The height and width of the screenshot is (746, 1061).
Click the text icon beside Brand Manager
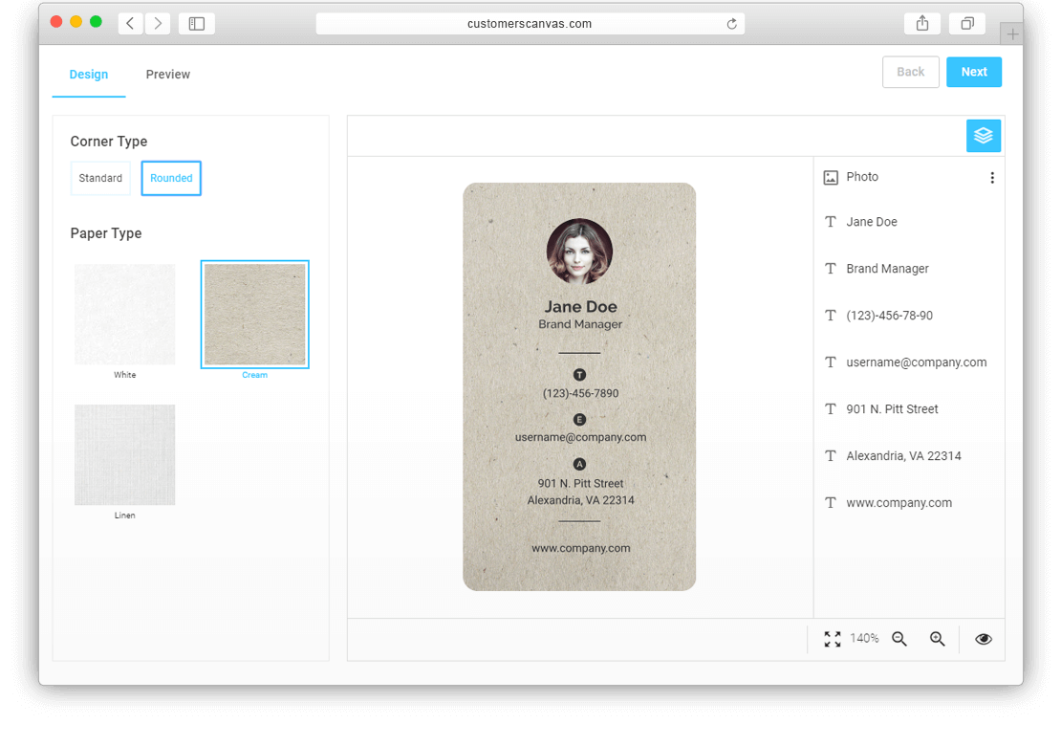point(831,269)
